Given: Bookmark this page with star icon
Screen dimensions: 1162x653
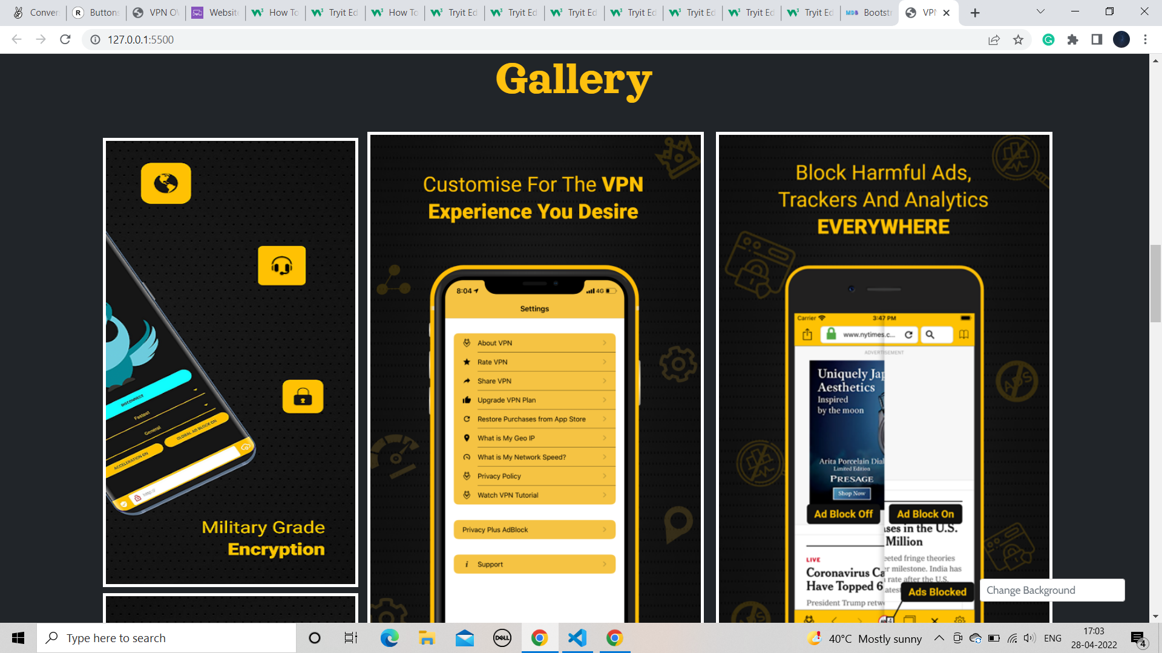Looking at the screenshot, I should 1018,40.
